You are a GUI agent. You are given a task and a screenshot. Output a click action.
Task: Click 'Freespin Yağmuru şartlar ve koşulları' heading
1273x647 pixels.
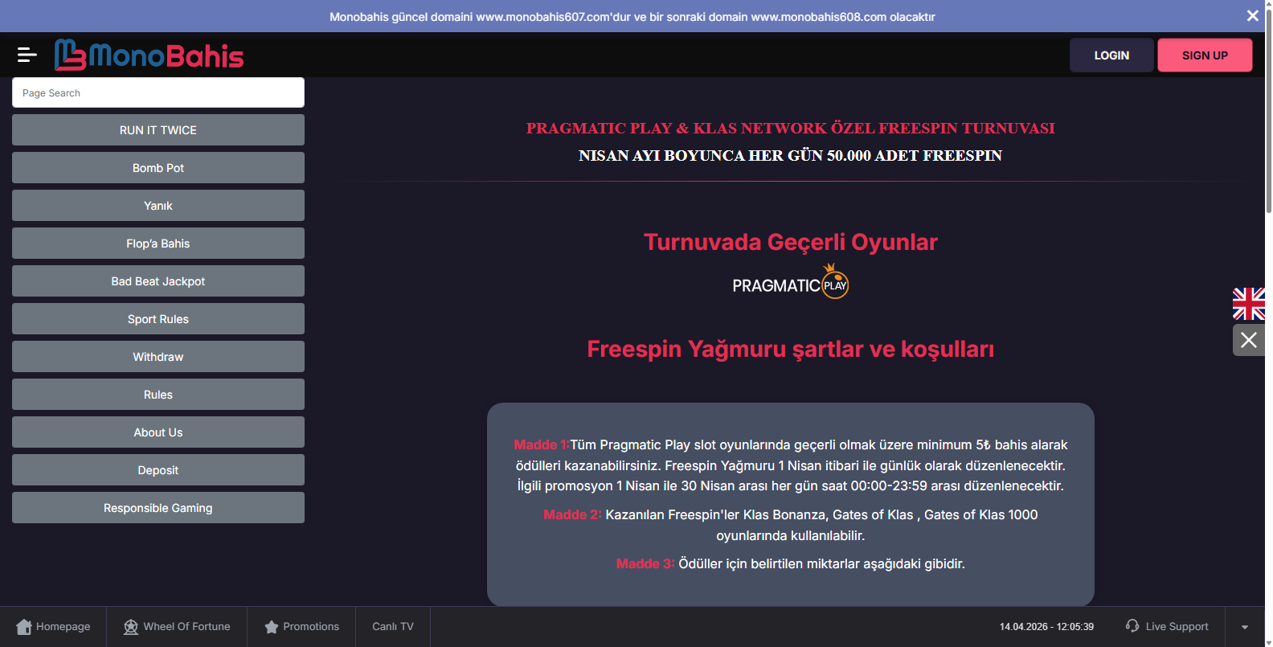(791, 349)
